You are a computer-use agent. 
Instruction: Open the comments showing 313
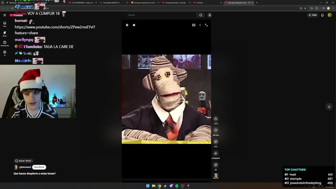point(216,142)
